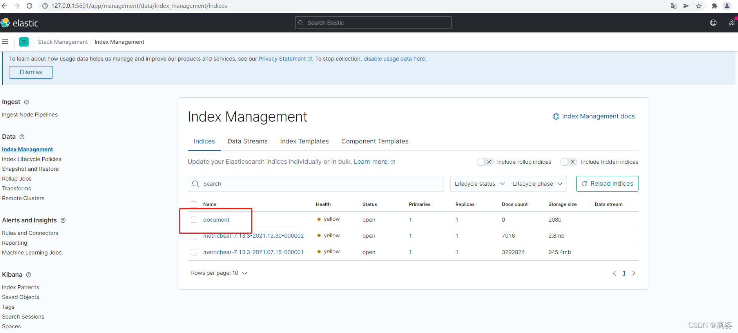Click the browser forward arrow
The image size is (738, 333).
pyautogui.click(x=17, y=6)
